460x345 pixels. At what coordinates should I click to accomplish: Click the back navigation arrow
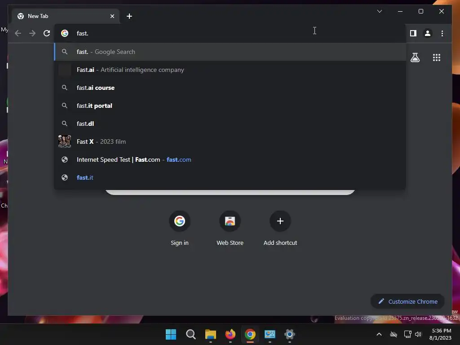coord(18,33)
